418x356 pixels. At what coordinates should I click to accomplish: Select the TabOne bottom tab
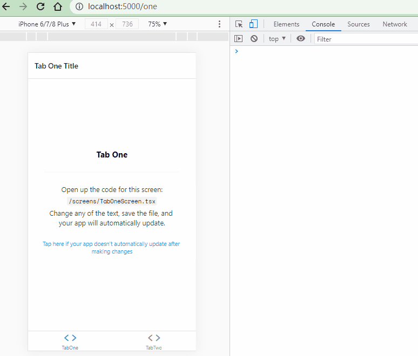(70, 341)
